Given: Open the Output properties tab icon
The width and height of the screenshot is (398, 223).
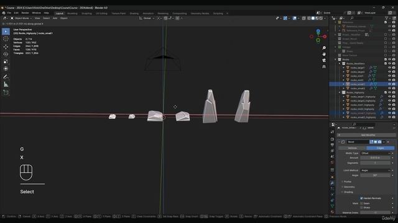Looking at the screenshot, I should click(332, 145).
